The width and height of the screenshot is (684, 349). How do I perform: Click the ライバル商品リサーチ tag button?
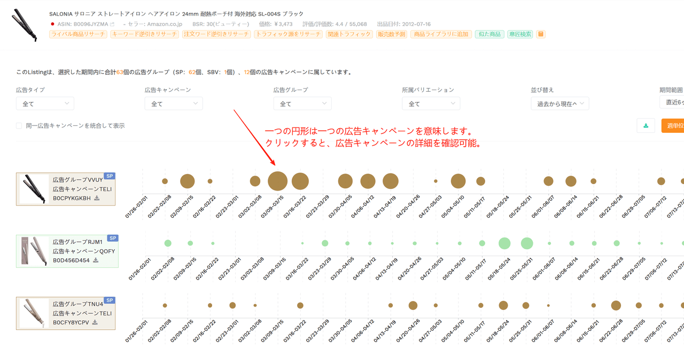pos(78,34)
